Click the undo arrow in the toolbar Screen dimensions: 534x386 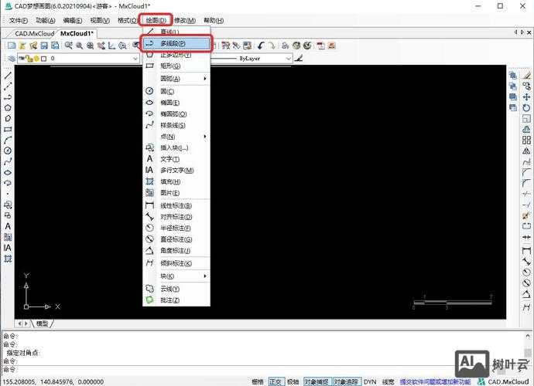point(262,46)
